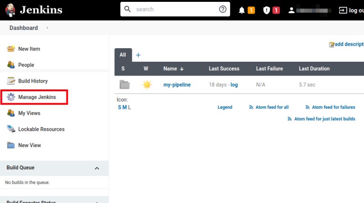
Task: Expand the Dashboard breadcrumb arrow menu
Action: point(47,28)
